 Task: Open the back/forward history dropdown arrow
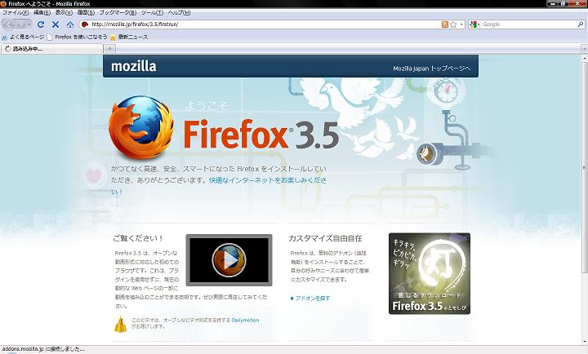click(x=29, y=24)
